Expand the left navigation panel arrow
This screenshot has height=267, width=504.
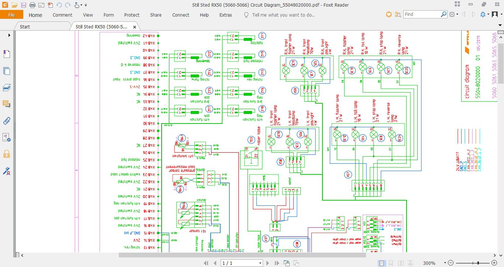pyautogui.click(x=9, y=35)
